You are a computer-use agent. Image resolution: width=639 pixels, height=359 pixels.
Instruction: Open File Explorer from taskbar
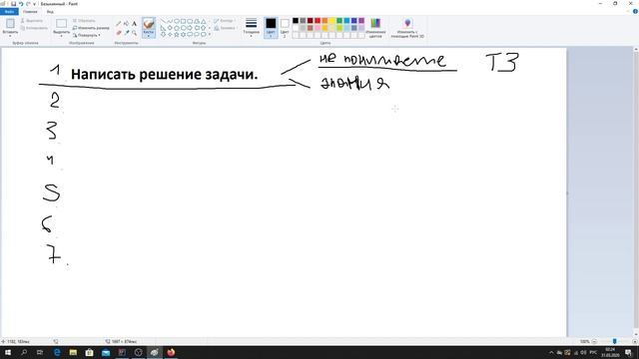pyautogui.click(x=73, y=352)
